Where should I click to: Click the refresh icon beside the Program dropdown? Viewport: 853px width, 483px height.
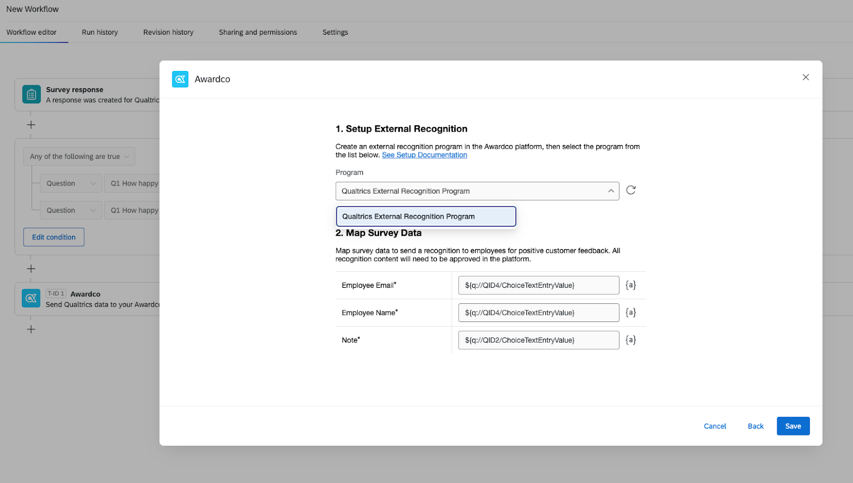coord(631,190)
